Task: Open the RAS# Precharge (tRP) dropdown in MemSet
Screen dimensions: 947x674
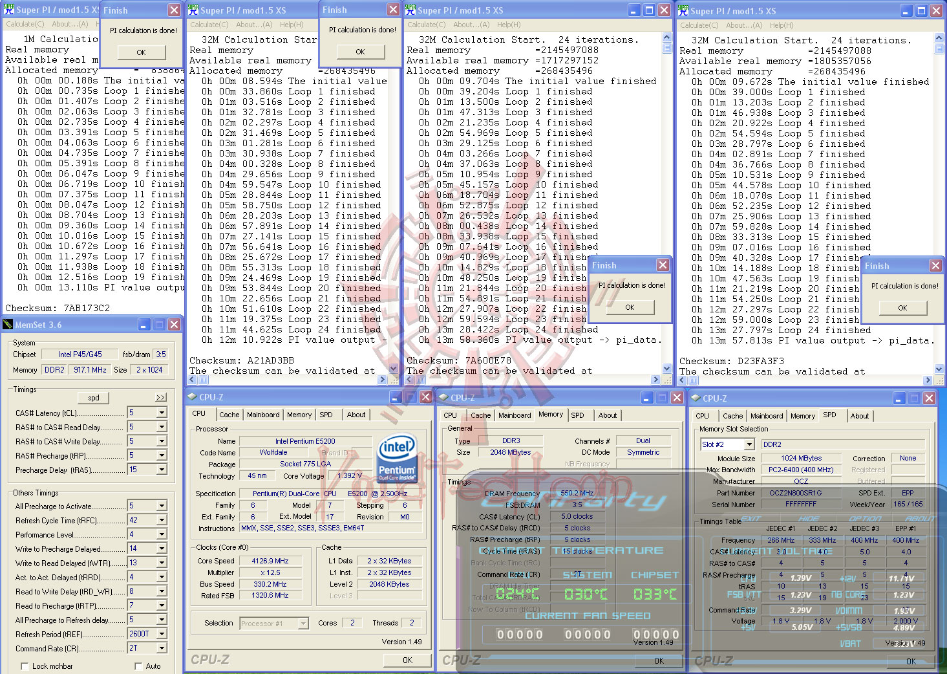Action: [162, 455]
